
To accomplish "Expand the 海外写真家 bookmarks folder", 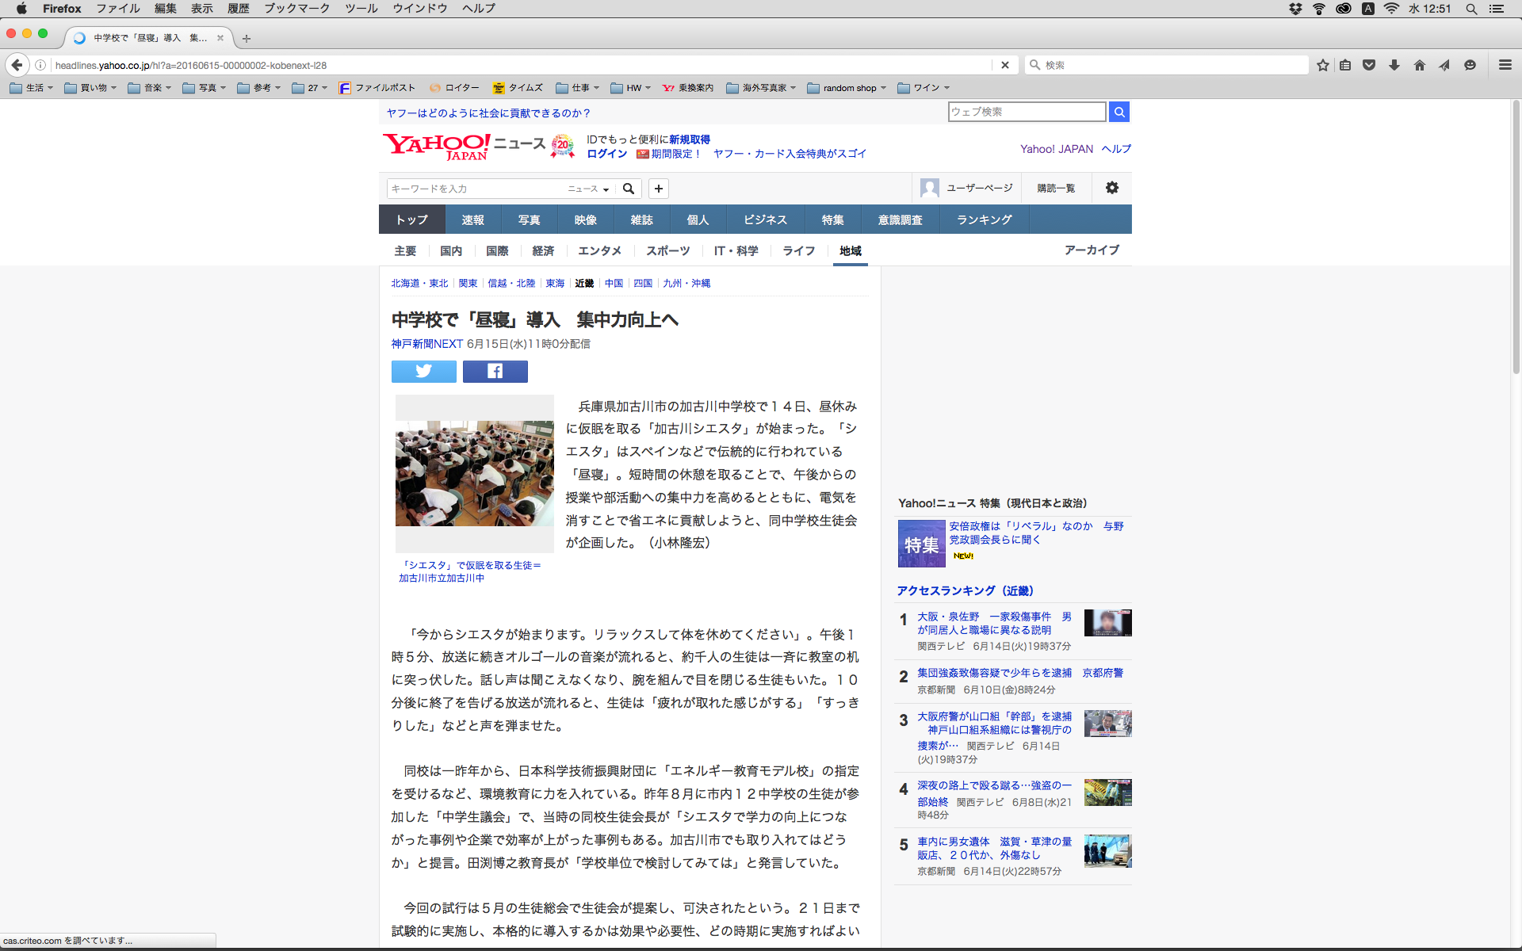I will point(761,88).
